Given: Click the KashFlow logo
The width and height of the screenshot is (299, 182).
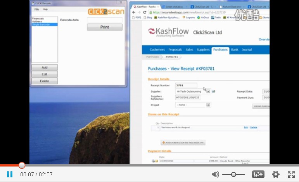Looking at the screenshot, I should (169, 32).
